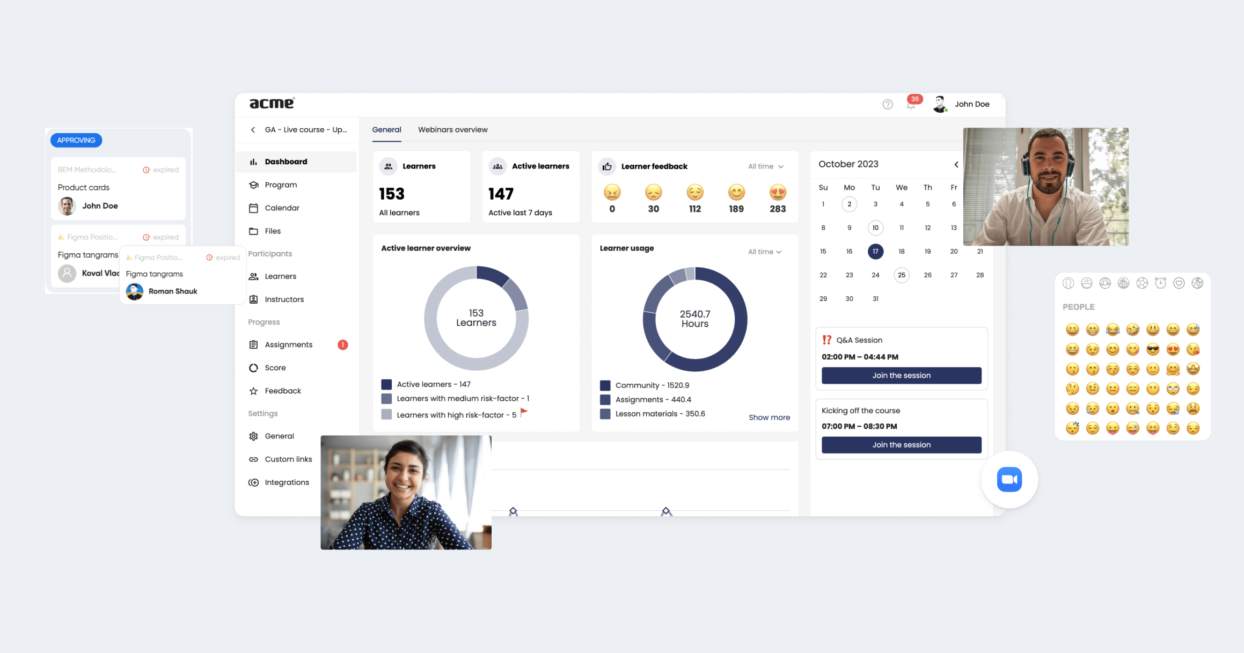The height and width of the screenshot is (653, 1244).
Task: Click the Zoom video call floating button
Action: 1009,479
